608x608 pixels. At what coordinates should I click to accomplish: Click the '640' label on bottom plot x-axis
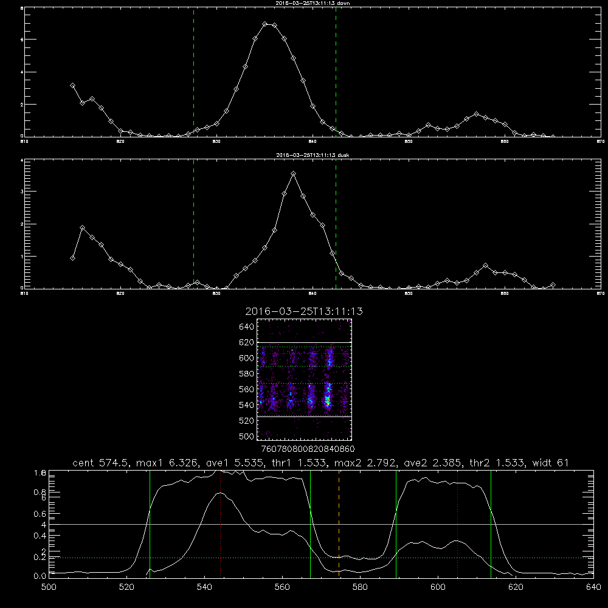pos(593,587)
